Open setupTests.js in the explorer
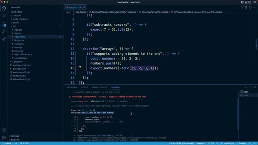The height and width of the screenshot is (145, 258). click(21, 58)
